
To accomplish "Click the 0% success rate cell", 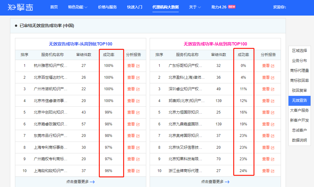I will tap(243, 66).
